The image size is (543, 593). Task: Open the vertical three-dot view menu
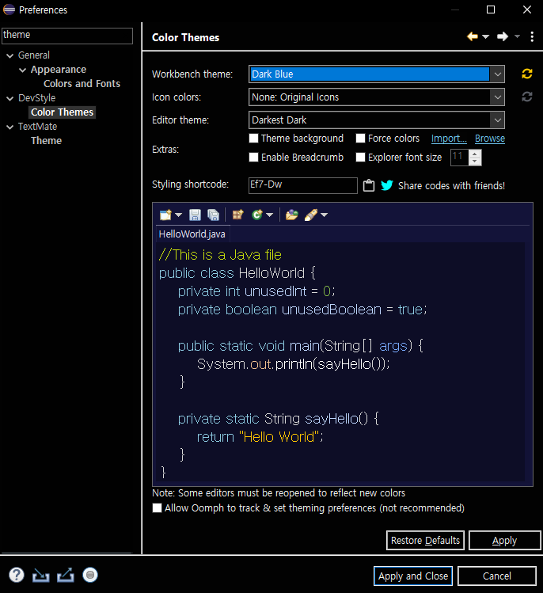coord(532,36)
